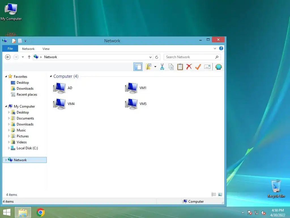
Task: Launch Google Chrome from the taskbar
Action: pyautogui.click(x=40, y=212)
